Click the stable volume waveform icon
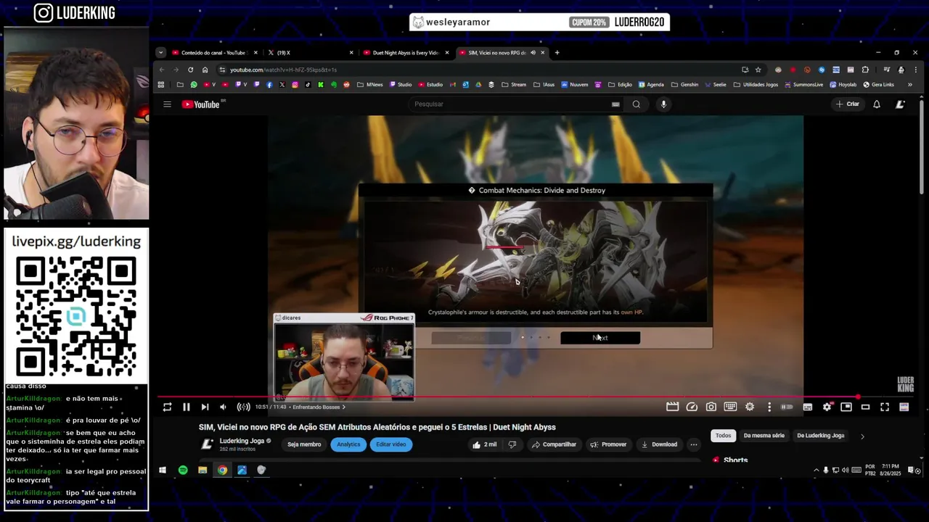The width and height of the screenshot is (929, 522). tap(243, 407)
